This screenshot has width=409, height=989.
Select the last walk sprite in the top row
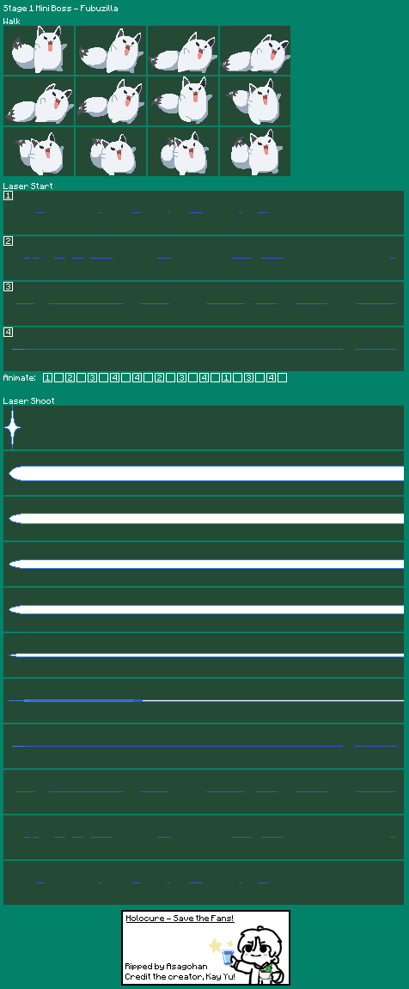click(x=255, y=51)
